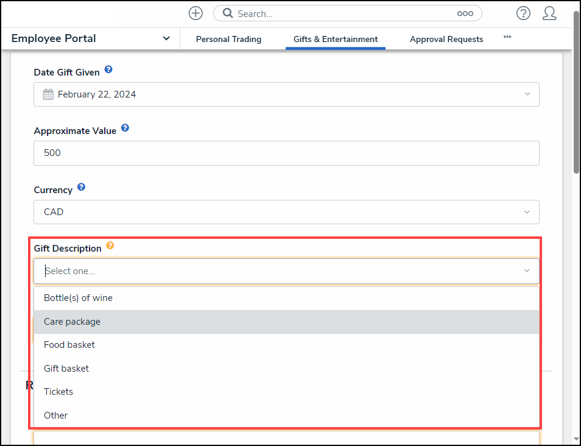This screenshot has width=581, height=446.
Task: Collapse the Gift Description select dropdown
Action: (x=527, y=271)
